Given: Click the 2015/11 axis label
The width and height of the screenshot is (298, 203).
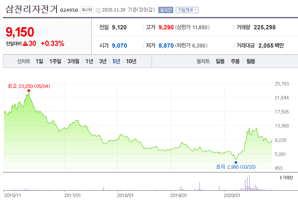Looking at the screenshot, I should [13, 195].
